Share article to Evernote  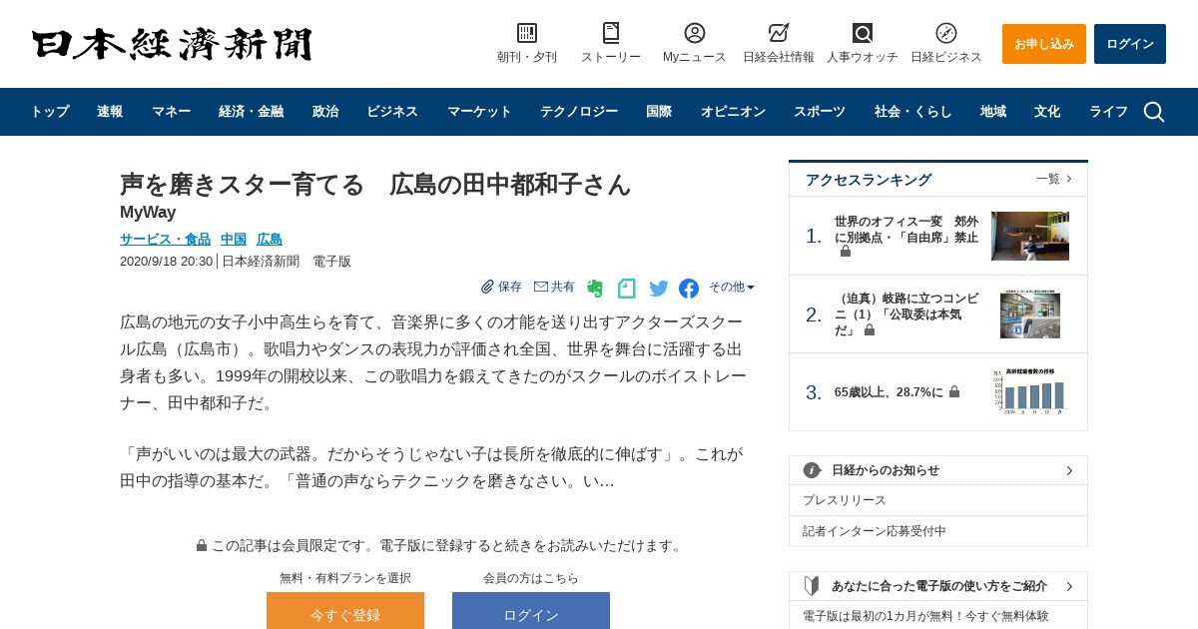pyautogui.click(x=595, y=289)
